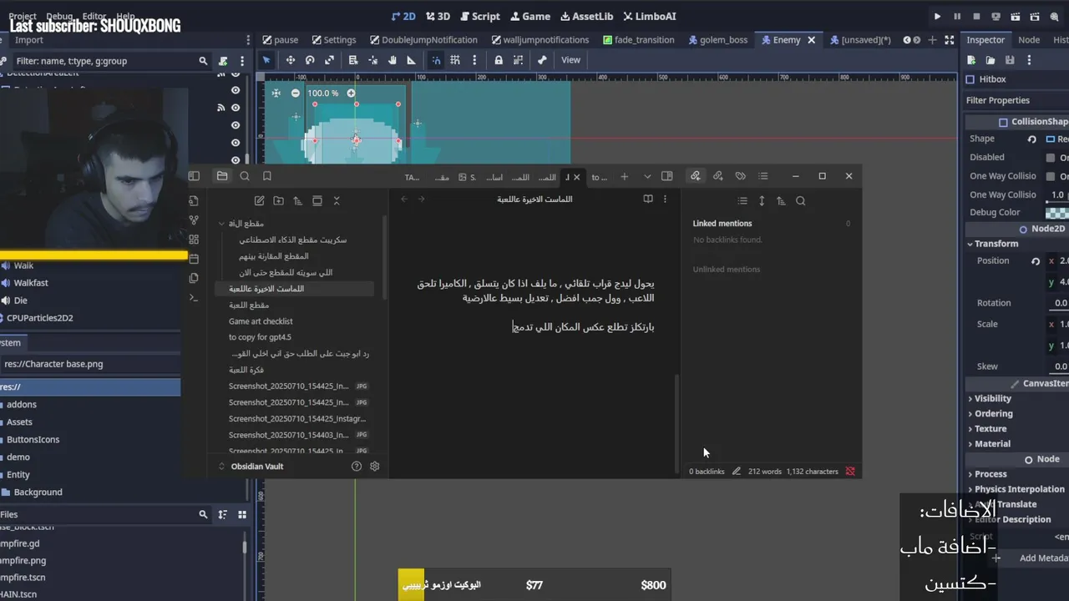The width and height of the screenshot is (1069, 601).
Task: Click the Unlinked mentions heading
Action: click(x=726, y=270)
